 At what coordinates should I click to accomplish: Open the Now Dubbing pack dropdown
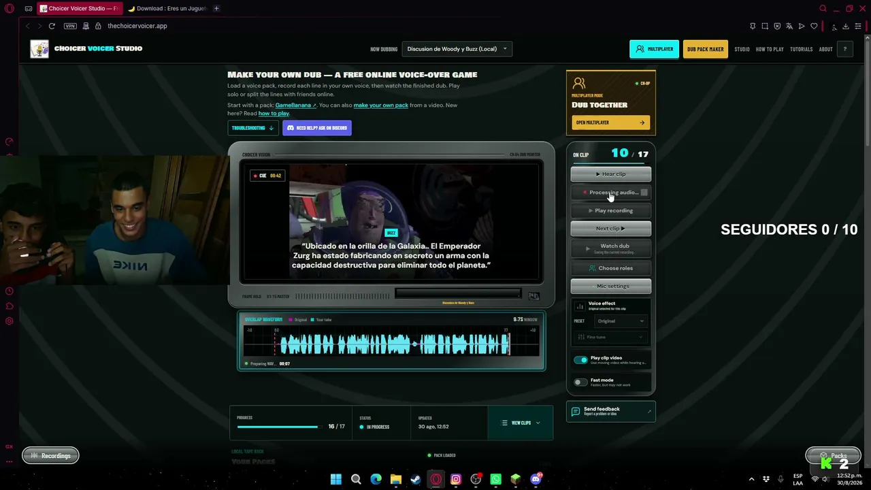(457, 49)
